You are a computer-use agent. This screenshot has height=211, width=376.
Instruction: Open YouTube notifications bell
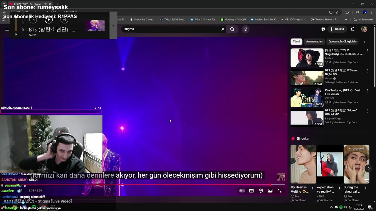coord(353,29)
